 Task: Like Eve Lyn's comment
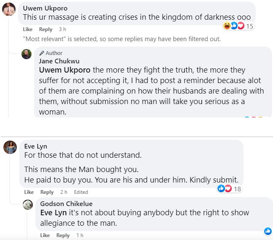(29, 192)
